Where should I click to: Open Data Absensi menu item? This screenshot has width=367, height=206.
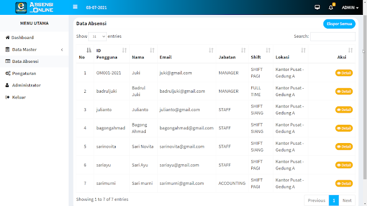click(34, 61)
